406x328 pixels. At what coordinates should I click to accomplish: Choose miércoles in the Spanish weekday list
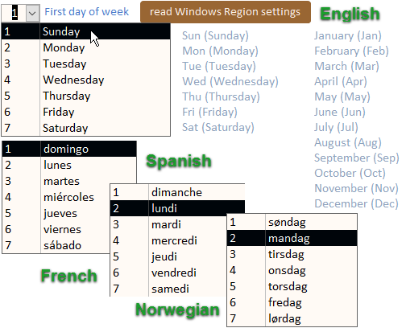click(x=56, y=197)
